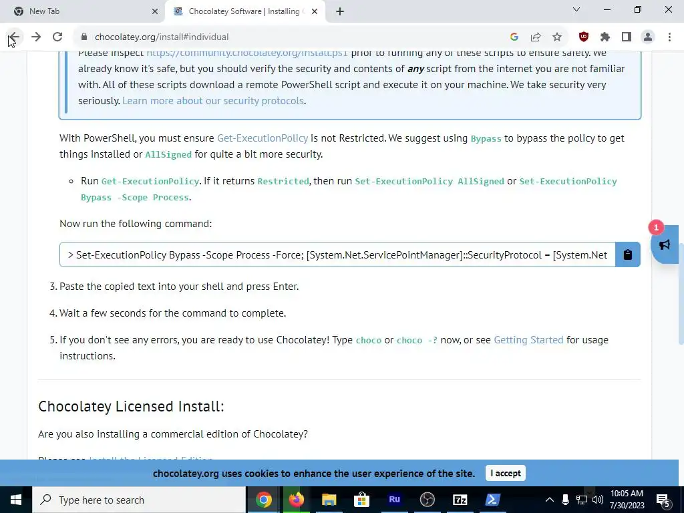Follow the Get-ExecutionPolicy link
This screenshot has width=684, height=513.
263,138
